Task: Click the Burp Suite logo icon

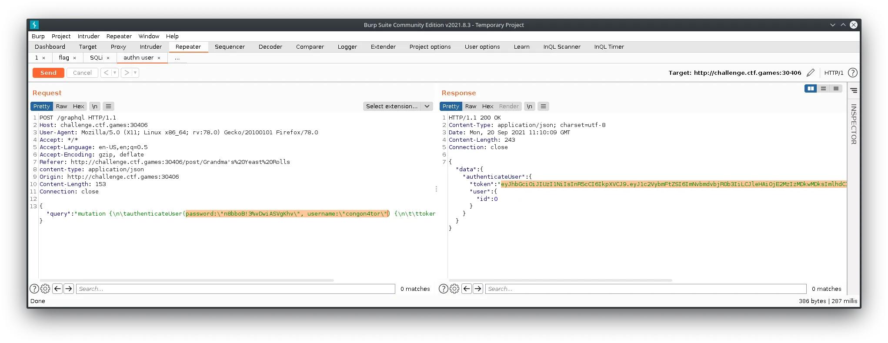Action: (35, 25)
